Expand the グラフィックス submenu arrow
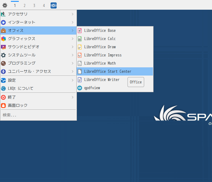 [73, 39]
